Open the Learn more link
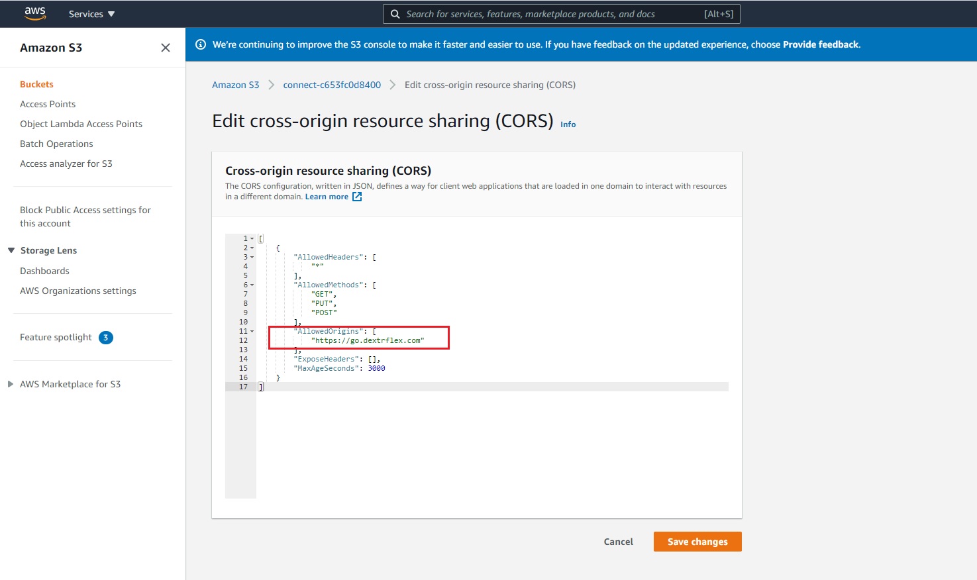 (327, 197)
